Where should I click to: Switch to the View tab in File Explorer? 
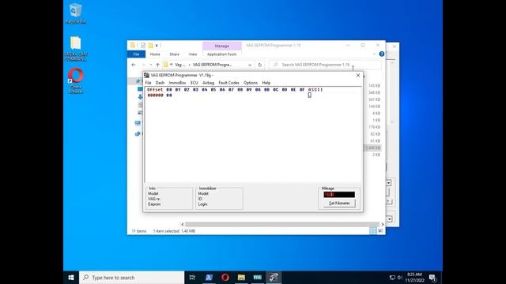[x=193, y=54]
